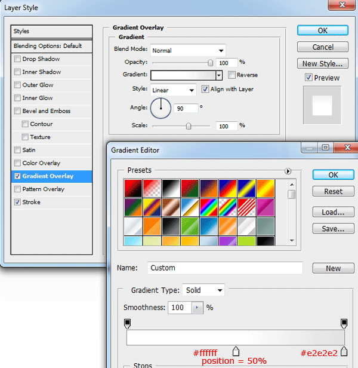Select the right opacity stop above gradient
Image resolution: width=358 pixels, height=368 pixels.
point(344,324)
